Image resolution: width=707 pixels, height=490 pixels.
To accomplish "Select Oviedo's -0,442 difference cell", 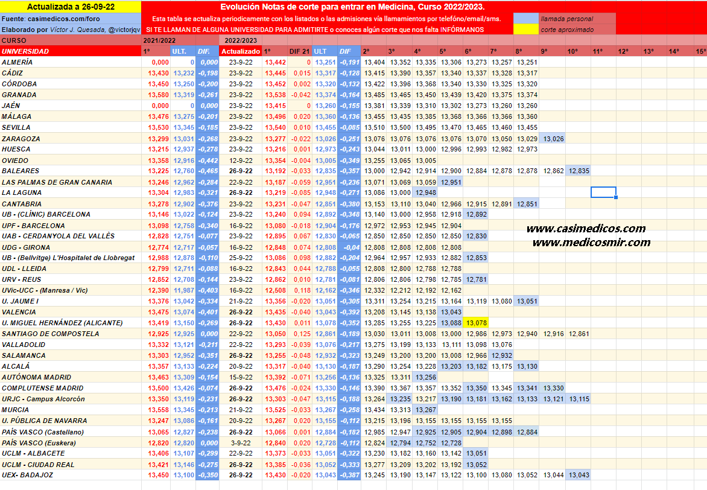I will click(208, 160).
